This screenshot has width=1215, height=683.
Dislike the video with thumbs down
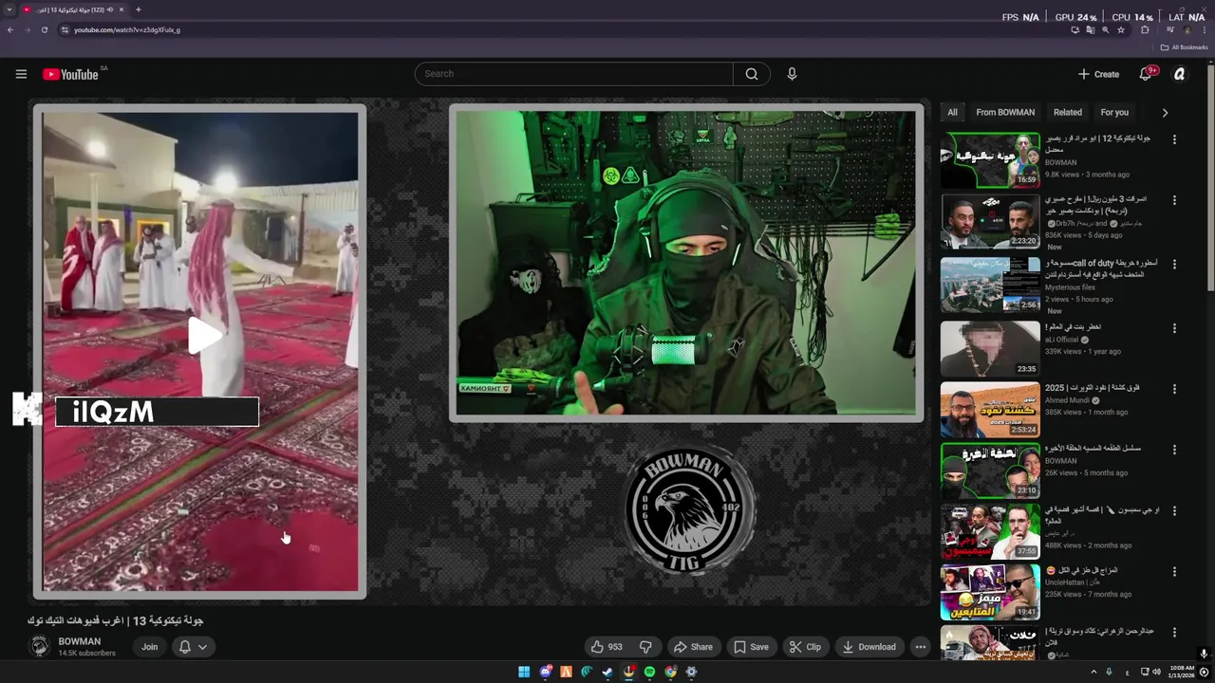pos(645,647)
